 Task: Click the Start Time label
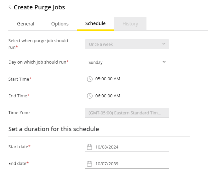pos(20,79)
